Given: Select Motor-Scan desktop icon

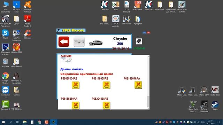Looking at the screenshot, I should (x=215, y=91).
